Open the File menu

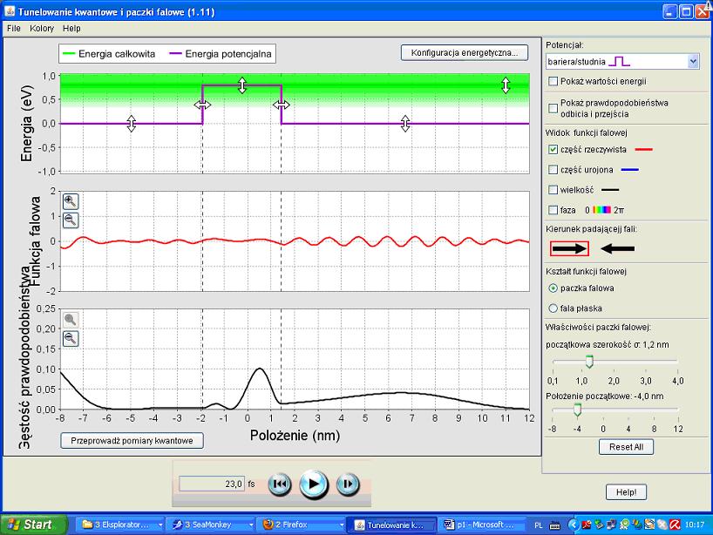14,28
